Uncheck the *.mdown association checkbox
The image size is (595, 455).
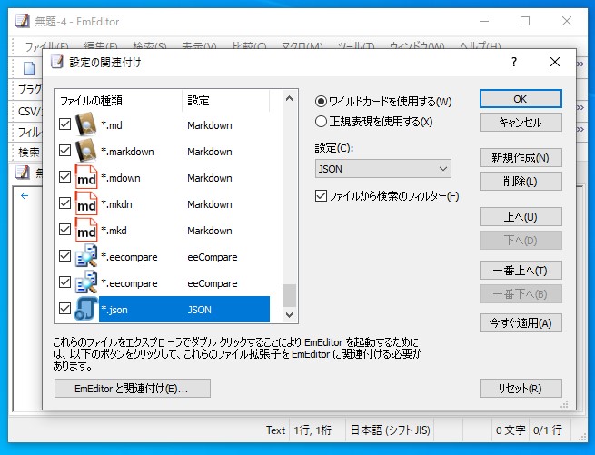pos(64,177)
